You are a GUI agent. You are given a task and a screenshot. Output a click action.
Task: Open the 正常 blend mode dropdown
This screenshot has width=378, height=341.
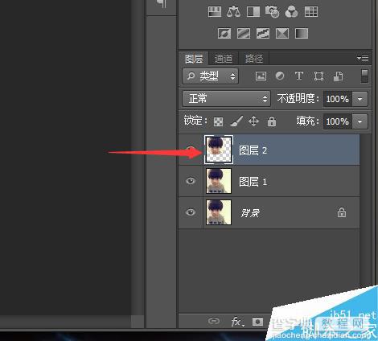(226, 99)
